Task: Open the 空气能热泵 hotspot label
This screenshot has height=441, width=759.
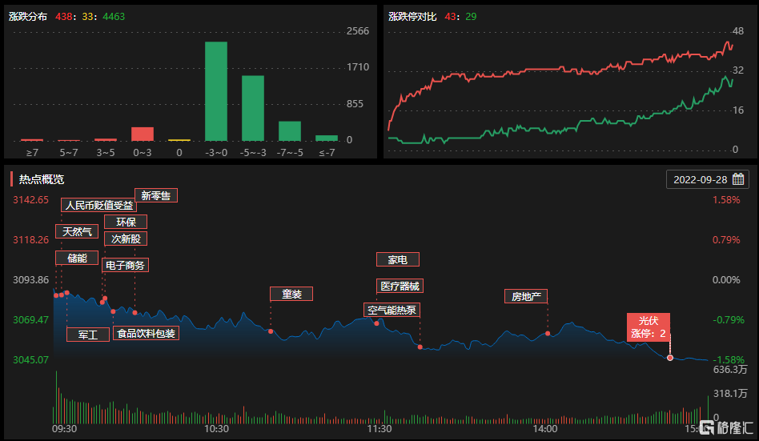Action: [x=392, y=310]
